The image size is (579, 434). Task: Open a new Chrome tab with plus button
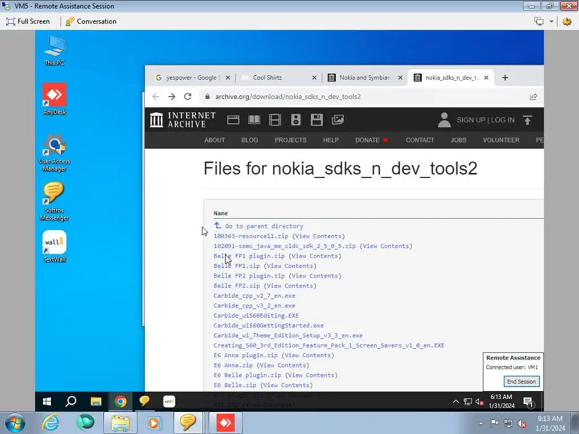click(x=505, y=77)
